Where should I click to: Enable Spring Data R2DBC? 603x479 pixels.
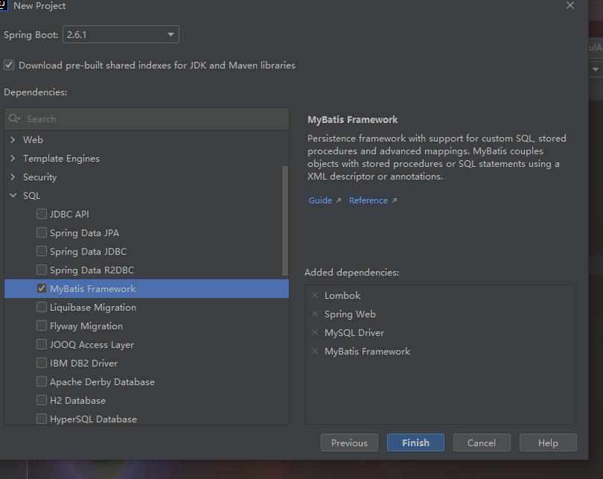click(42, 270)
